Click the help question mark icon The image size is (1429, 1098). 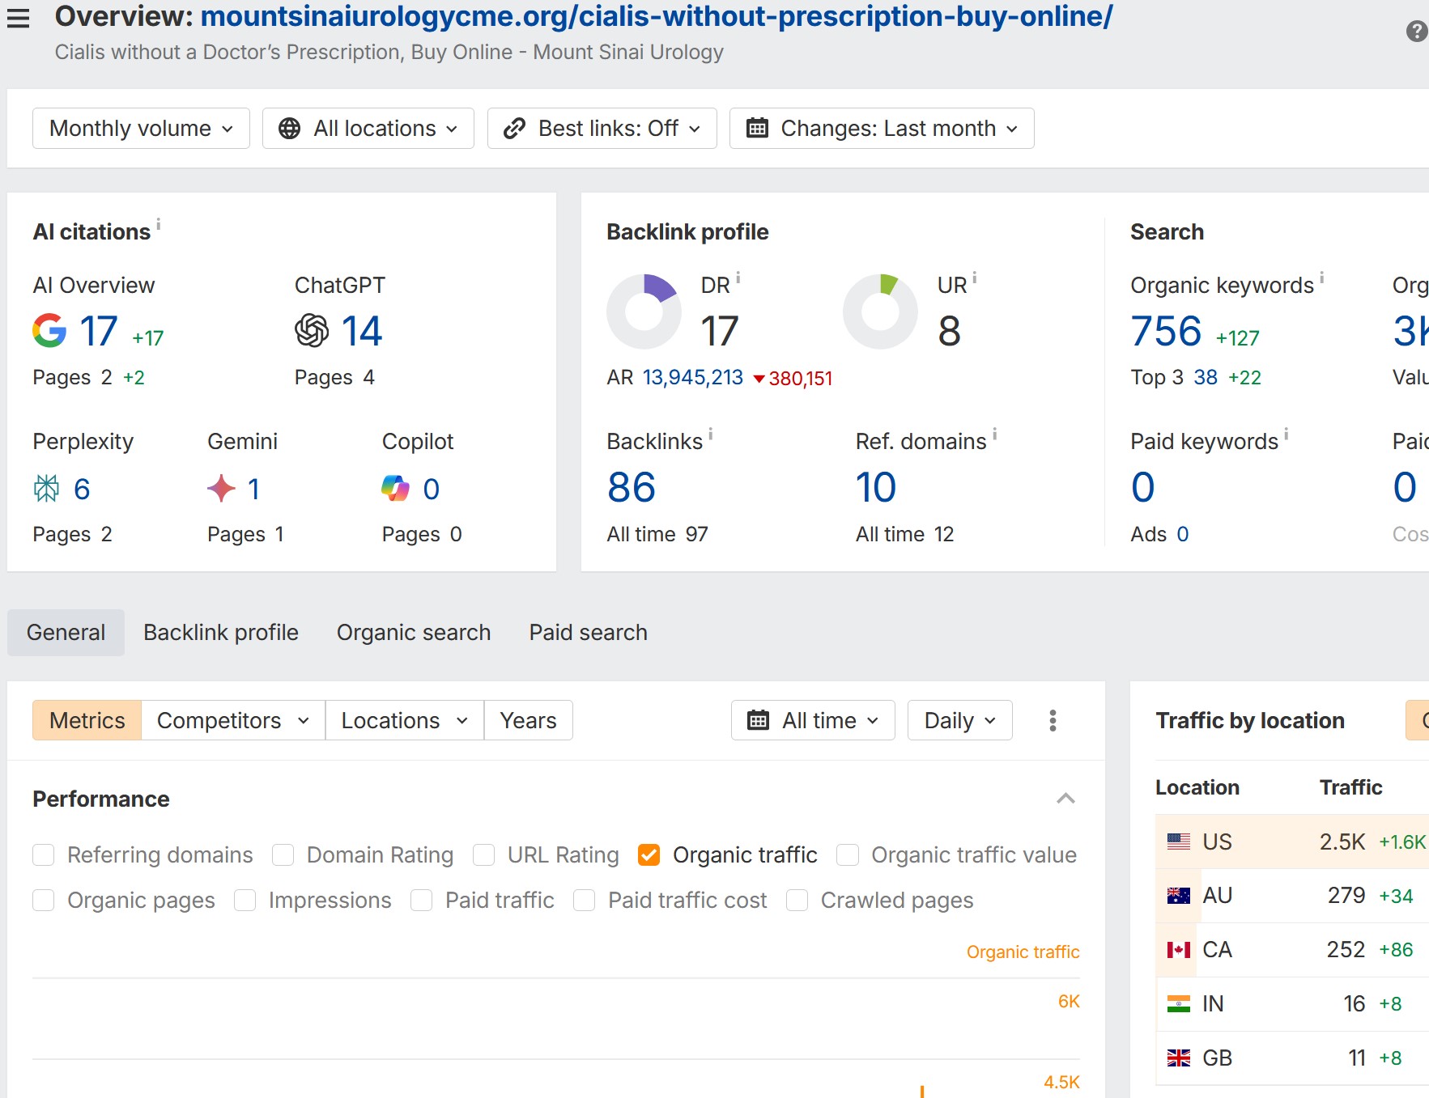(x=1416, y=32)
